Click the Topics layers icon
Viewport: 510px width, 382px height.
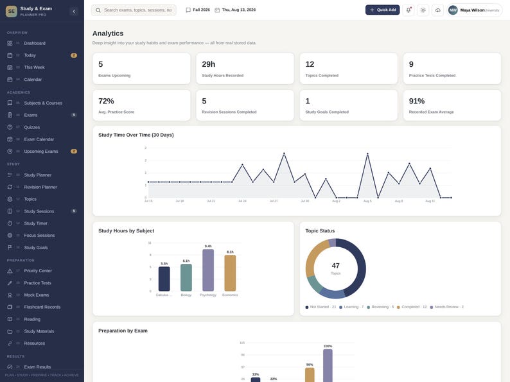click(x=10, y=199)
